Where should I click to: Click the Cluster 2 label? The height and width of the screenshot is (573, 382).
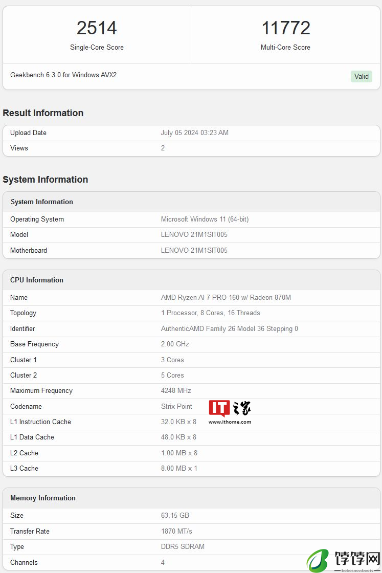point(24,376)
